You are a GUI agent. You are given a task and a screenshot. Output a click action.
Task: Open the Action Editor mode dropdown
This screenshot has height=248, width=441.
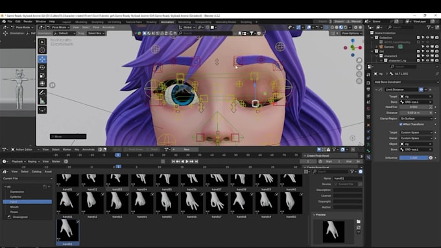tap(25, 150)
